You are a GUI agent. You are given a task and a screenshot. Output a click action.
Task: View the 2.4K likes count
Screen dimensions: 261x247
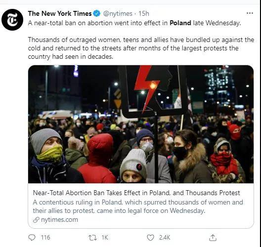[x=165, y=238]
